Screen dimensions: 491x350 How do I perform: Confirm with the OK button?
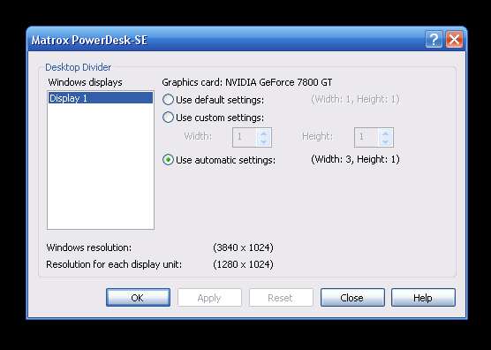138,297
